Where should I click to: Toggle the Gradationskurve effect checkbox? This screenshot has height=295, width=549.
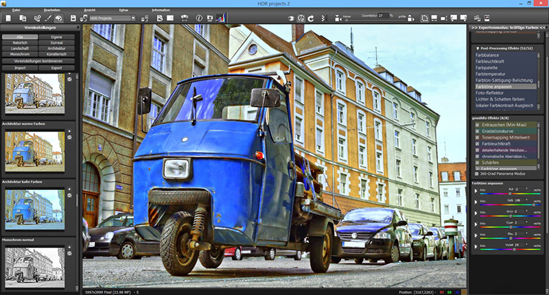476,130
